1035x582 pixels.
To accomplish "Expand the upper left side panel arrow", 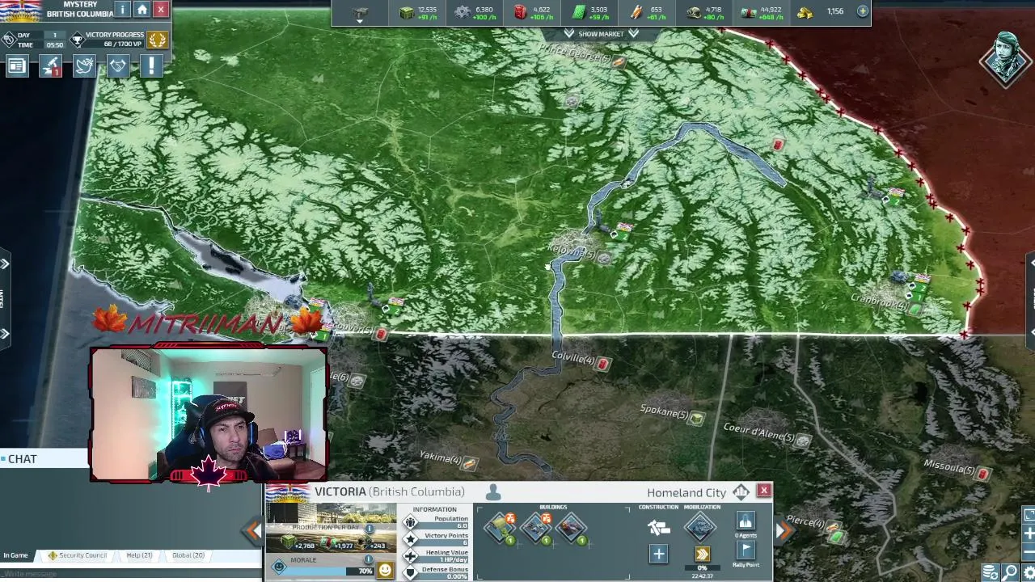I will 4,264.
